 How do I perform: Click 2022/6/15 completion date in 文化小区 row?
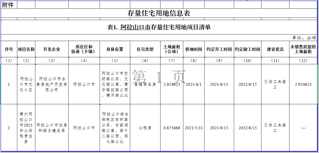click(x=248, y=84)
